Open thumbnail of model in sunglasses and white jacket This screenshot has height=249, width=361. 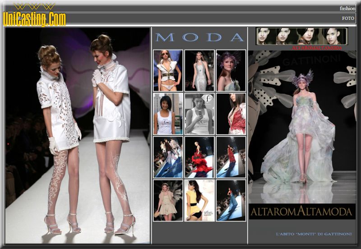point(168,70)
